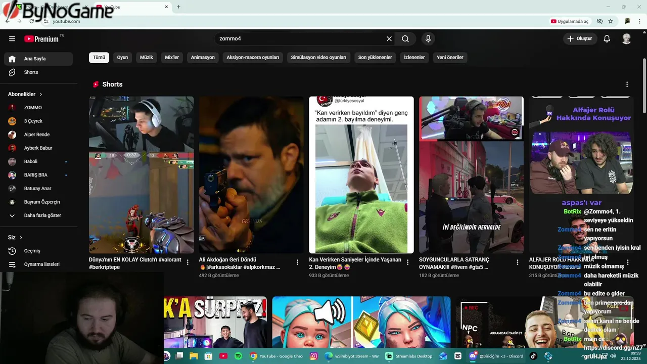Run search with the magnifier button
Viewport: 647px width, 364px height.
pyautogui.click(x=405, y=39)
